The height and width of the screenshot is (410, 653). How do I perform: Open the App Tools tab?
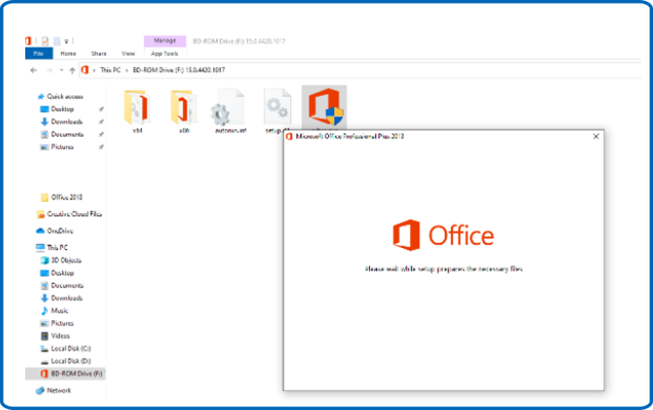165,54
